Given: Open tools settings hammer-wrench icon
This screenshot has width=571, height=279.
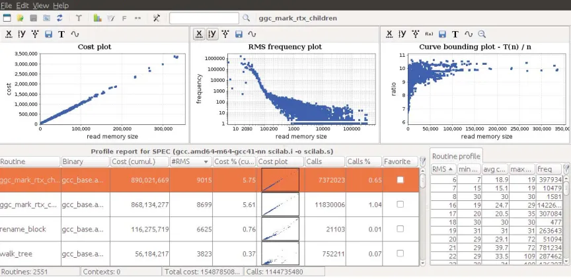Looking at the screenshot, I should (x=156, y=18).
